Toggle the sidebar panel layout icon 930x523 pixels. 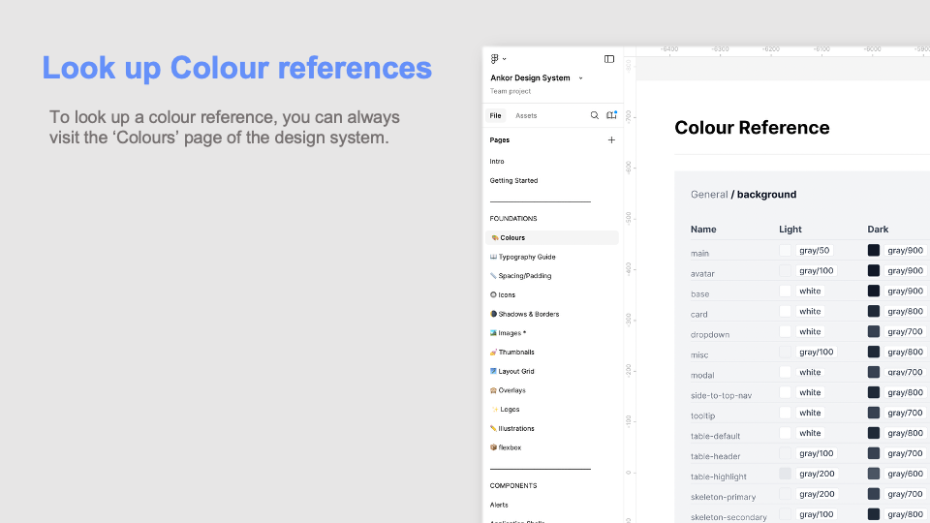(609, 59)
